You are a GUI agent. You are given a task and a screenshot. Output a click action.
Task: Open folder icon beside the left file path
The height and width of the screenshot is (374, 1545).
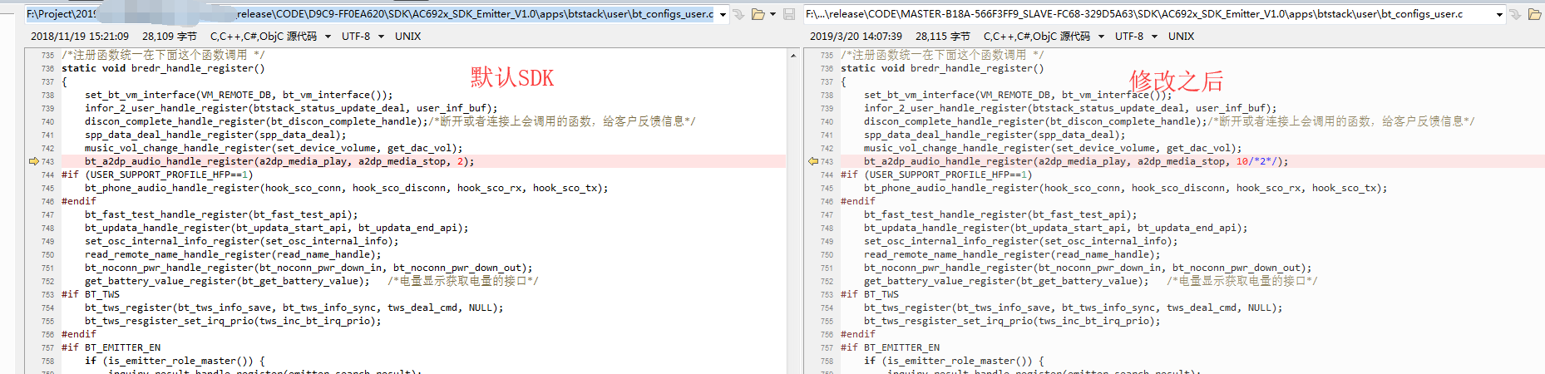click(758, 14)
